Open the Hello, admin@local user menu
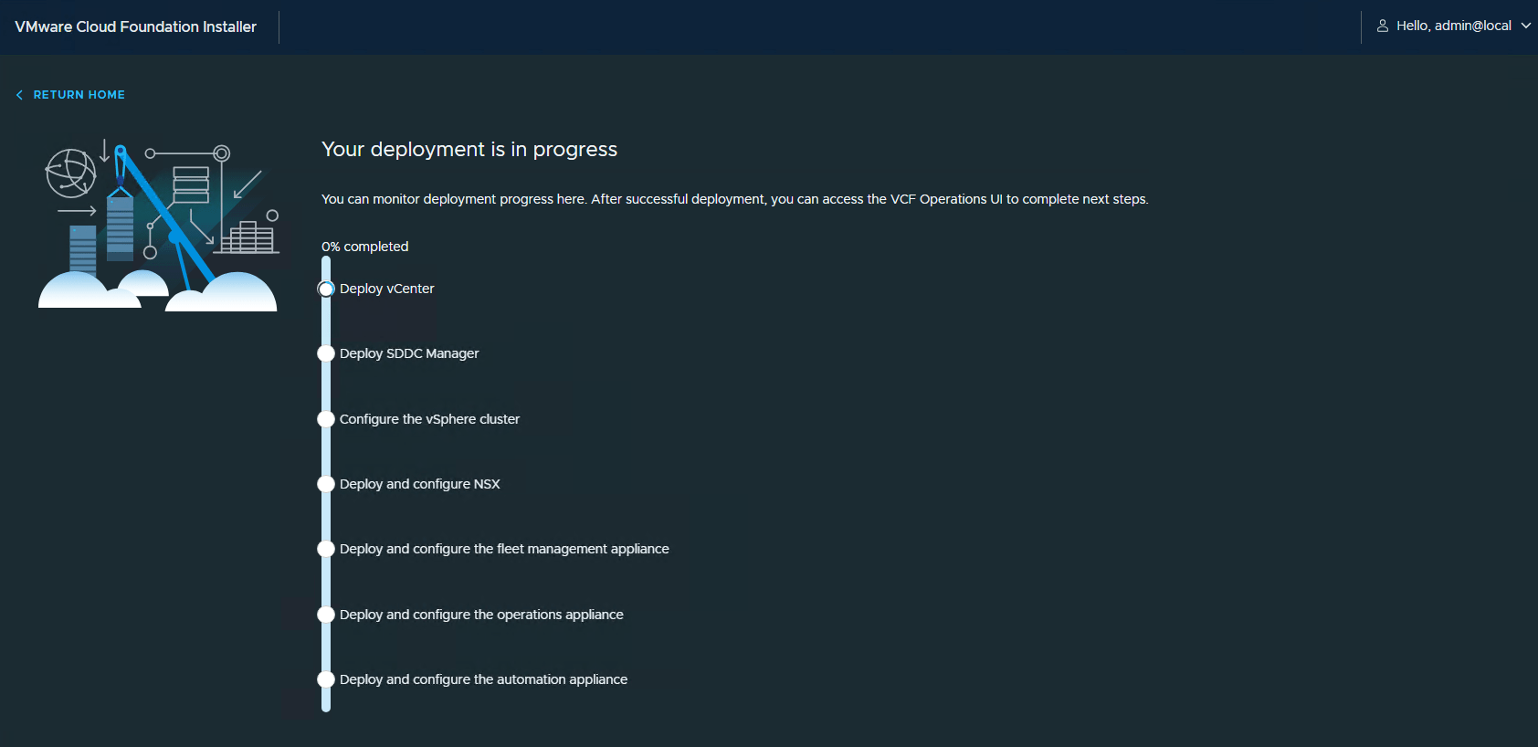 [1453, 26]
